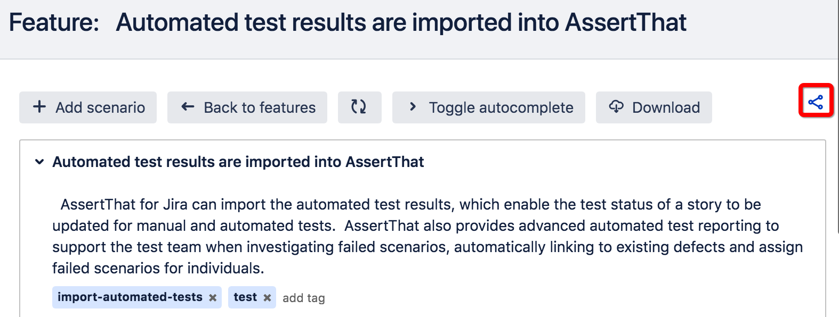839x317 pixels.
Task: Click the vertical scrollbar at right edge
Action: 837,117
